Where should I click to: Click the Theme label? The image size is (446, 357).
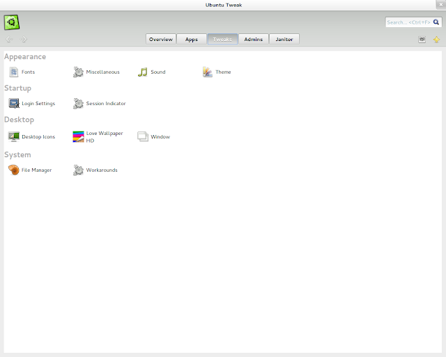[223, 72]
